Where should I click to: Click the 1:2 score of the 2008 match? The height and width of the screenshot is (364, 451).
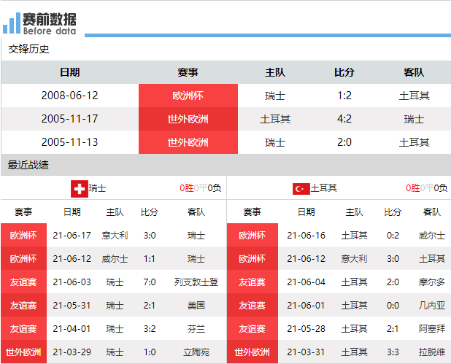click(344, 96)
